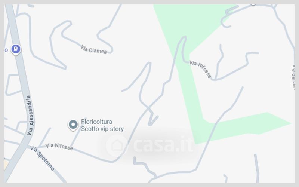
Task: Open the Floricoltura Scotto vip story label
Action: (x=102, y=125)
